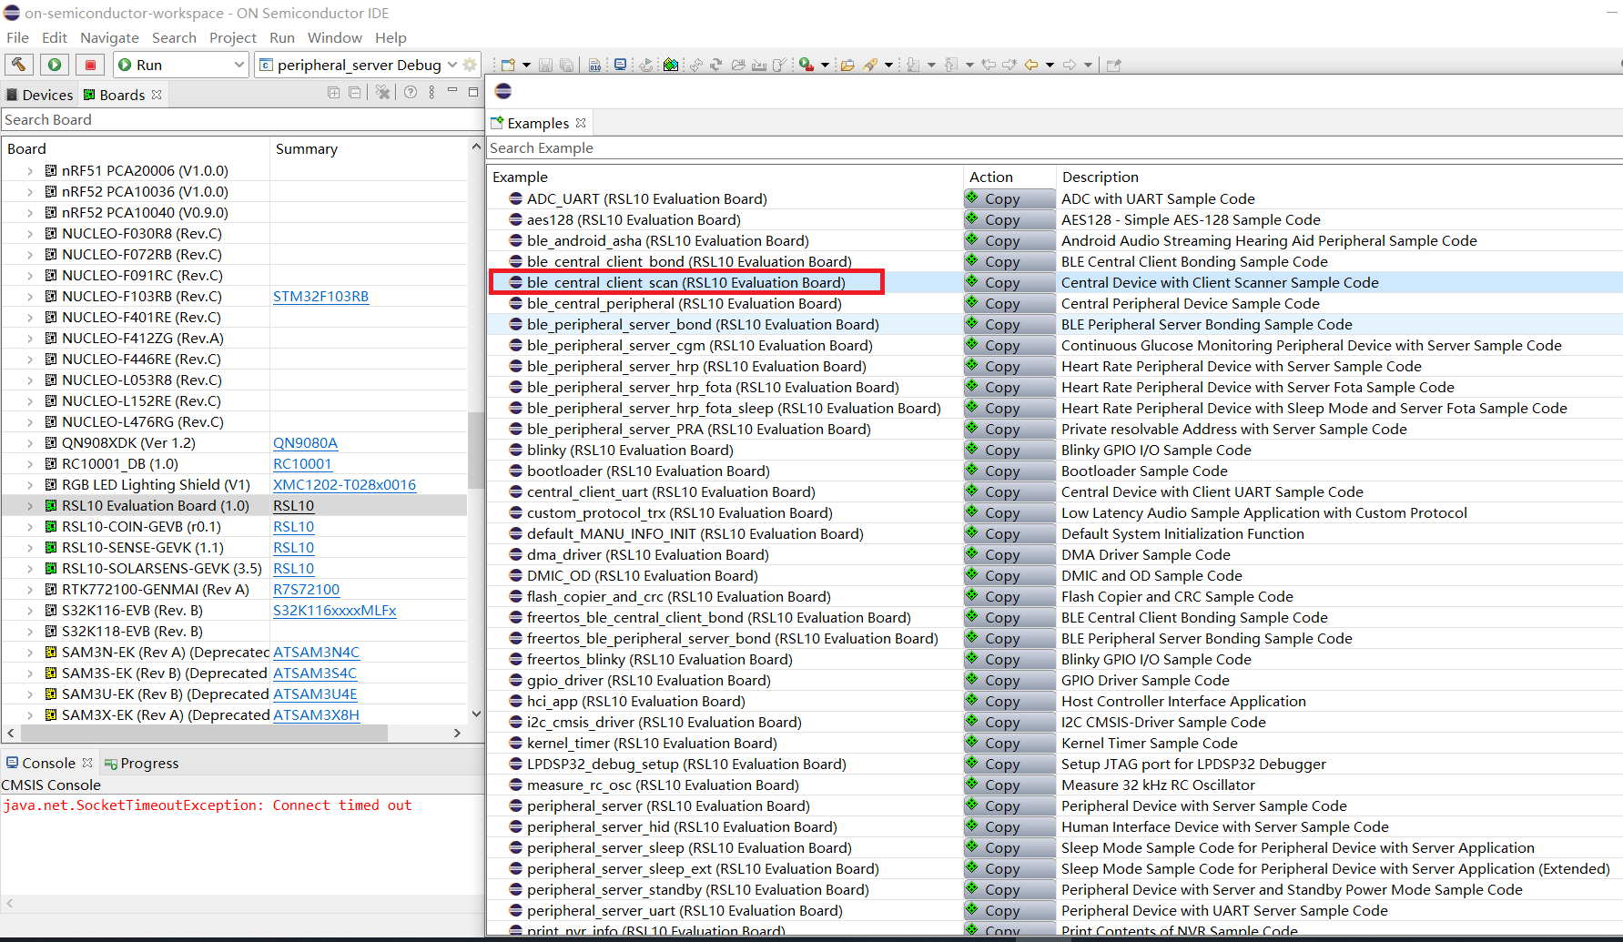Open the Project menu

[233, 37]
